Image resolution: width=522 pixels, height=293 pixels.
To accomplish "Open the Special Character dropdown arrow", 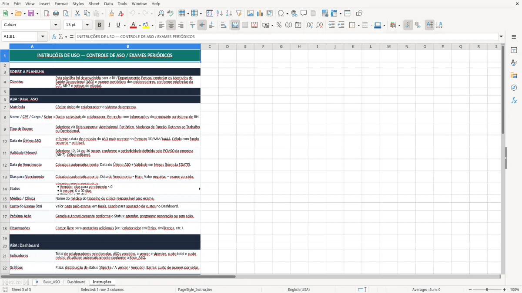I will tap(287, 13).
